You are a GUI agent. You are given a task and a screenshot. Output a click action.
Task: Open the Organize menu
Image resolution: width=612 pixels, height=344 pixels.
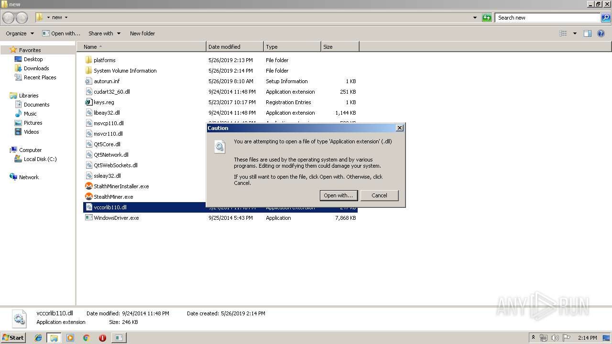[20, 33]
